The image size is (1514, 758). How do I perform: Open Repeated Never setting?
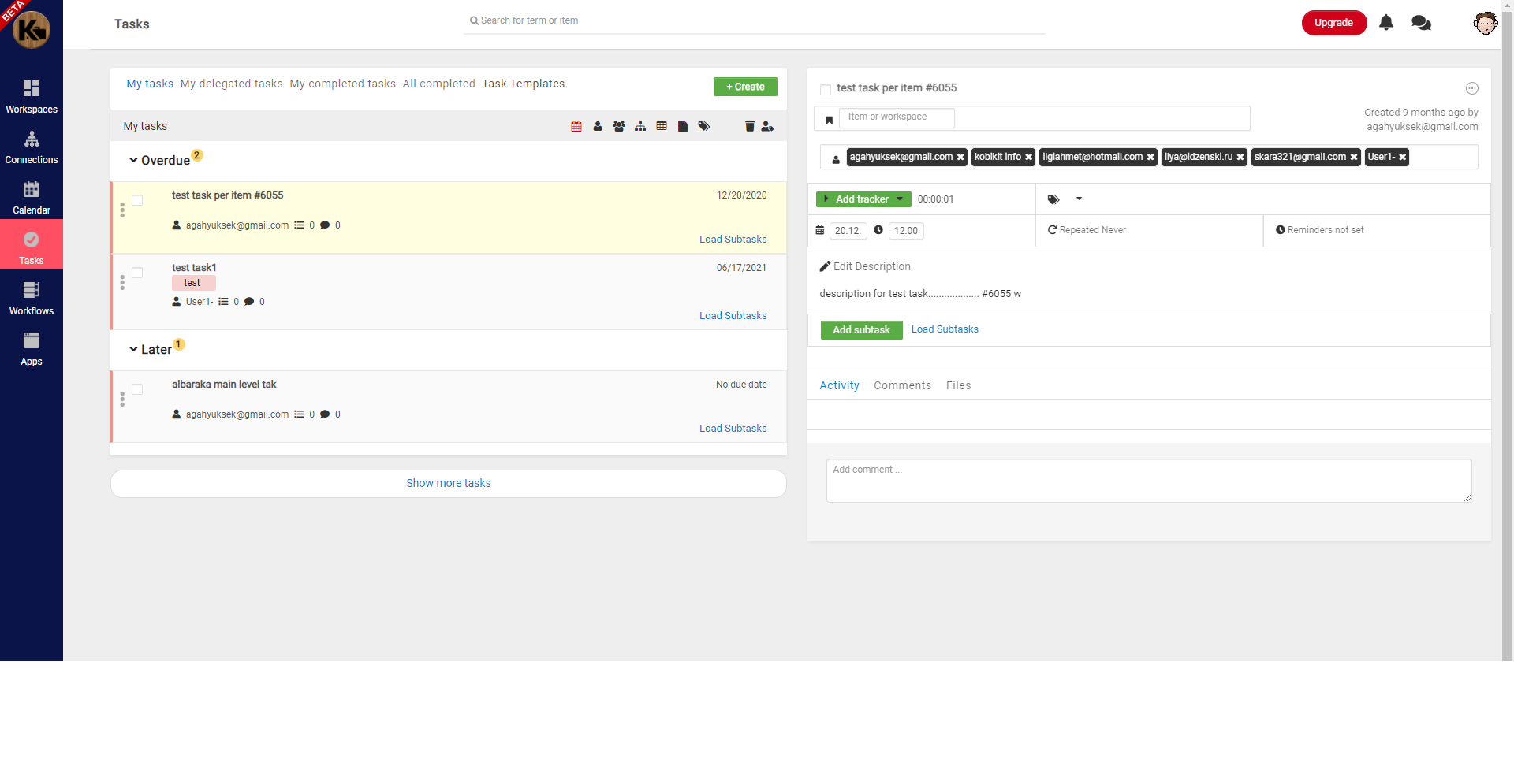coord(1087,230)
